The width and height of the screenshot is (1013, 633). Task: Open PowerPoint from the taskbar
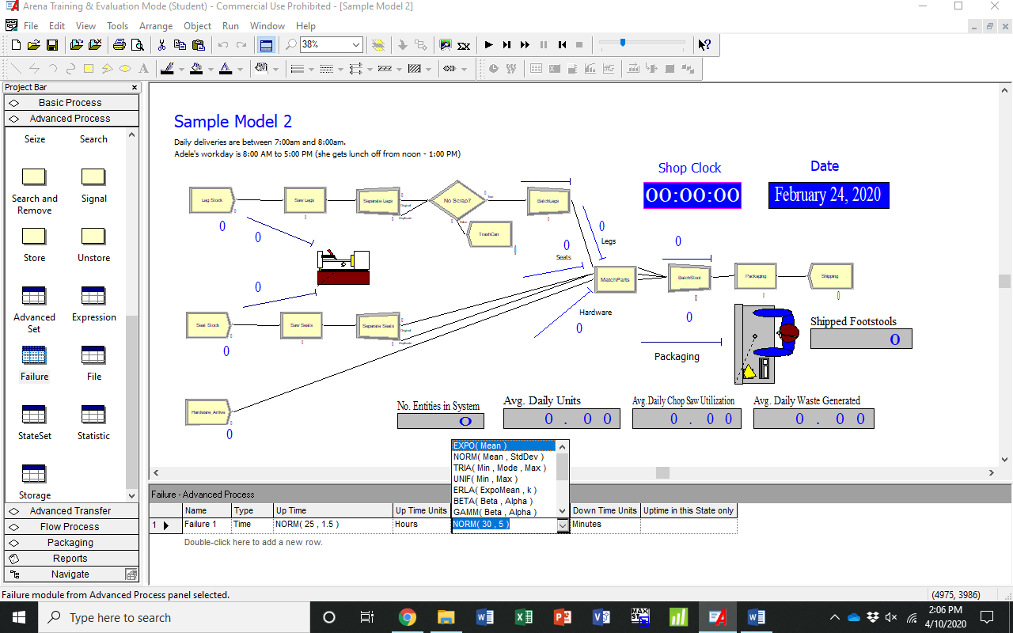[563, 617]
